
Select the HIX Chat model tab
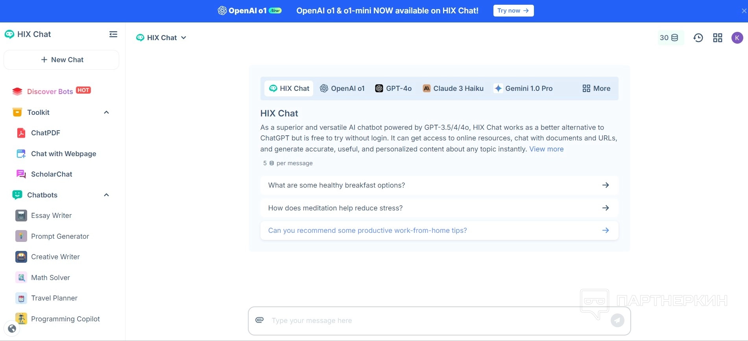pyautogui.click(x=289, y=88)
